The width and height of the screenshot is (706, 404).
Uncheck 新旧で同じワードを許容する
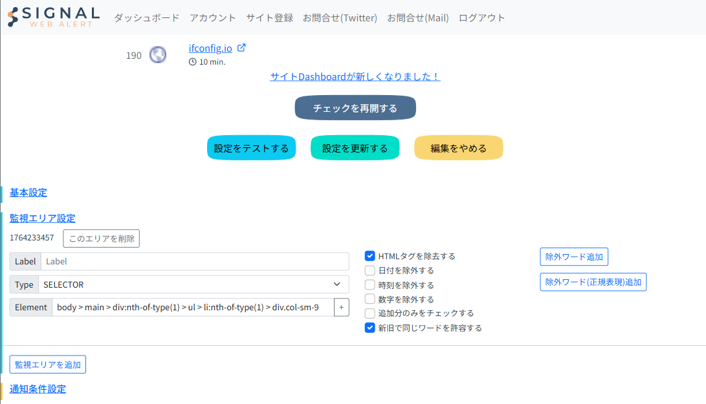[x=370, y=328]
